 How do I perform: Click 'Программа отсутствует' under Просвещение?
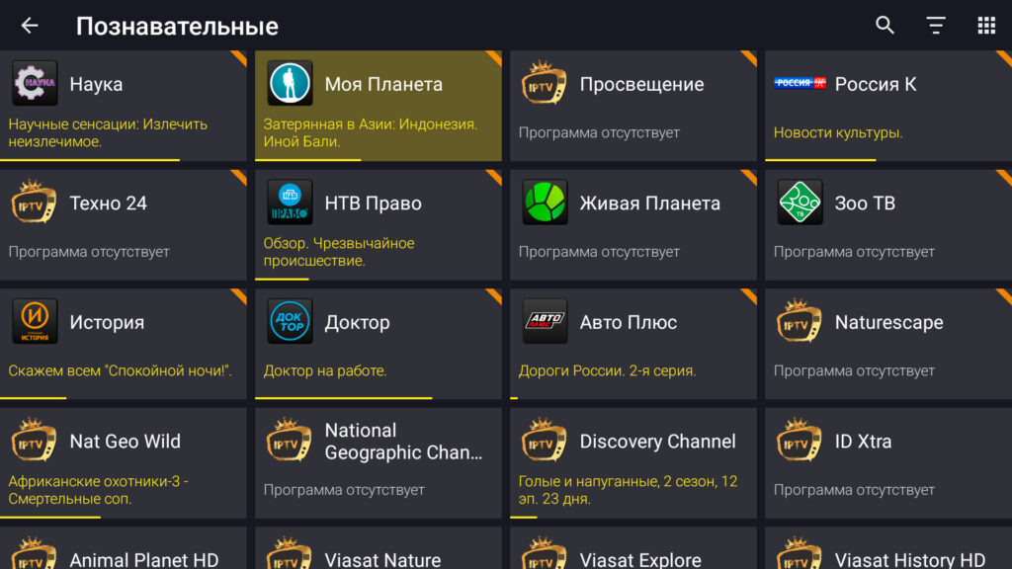click(599, 133)
